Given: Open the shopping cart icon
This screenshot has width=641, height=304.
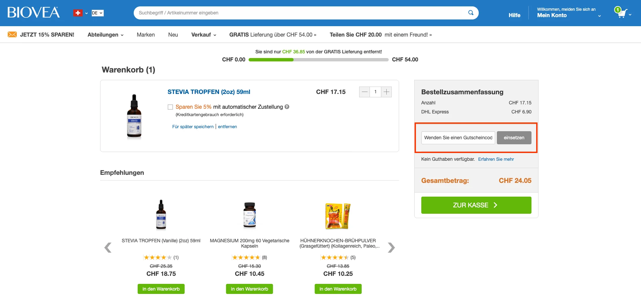Looking at the screenshot, I should tap(622, 13).
